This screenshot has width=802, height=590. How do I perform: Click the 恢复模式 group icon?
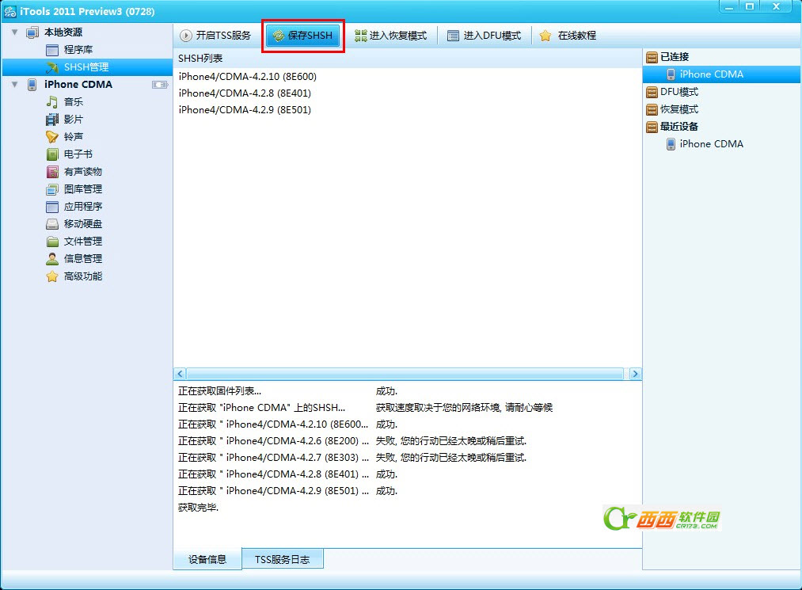click(652, 109)
